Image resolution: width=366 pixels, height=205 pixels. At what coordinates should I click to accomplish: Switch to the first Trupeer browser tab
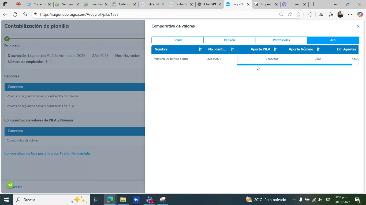(x=266, y=4)
